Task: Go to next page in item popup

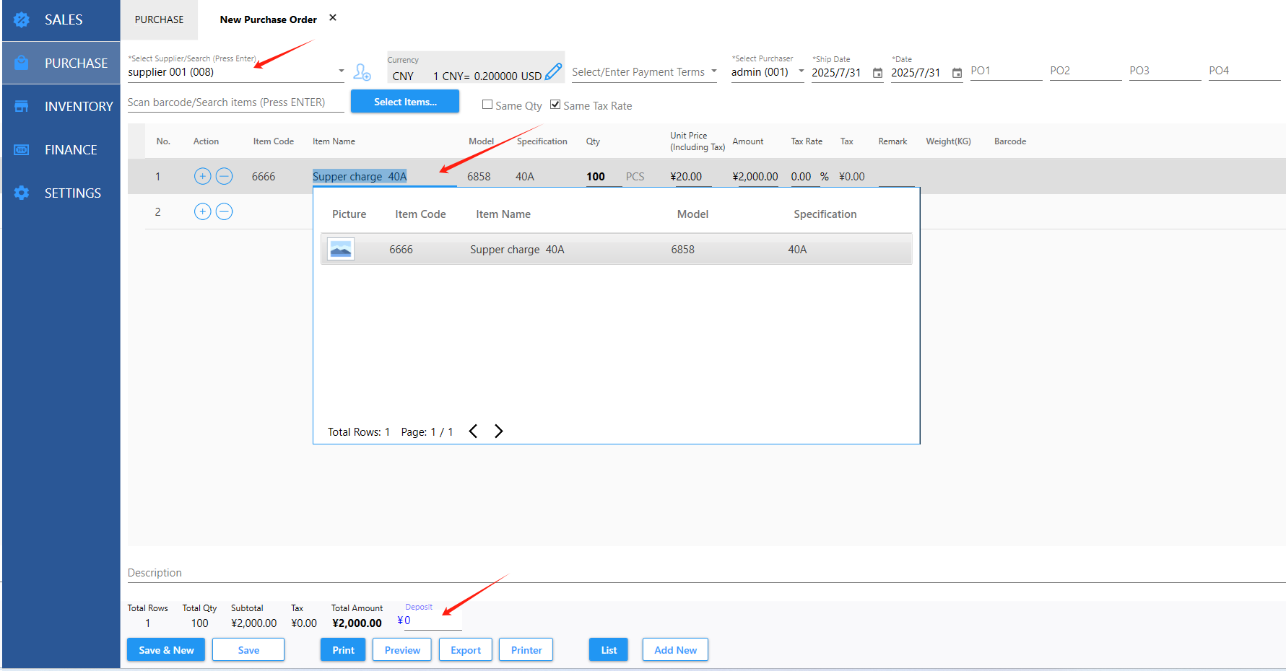Action: 498,431
